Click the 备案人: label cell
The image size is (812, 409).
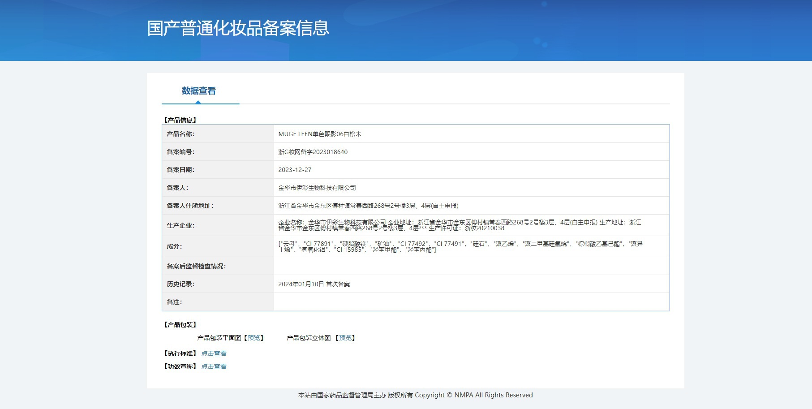tap(218, 188)
